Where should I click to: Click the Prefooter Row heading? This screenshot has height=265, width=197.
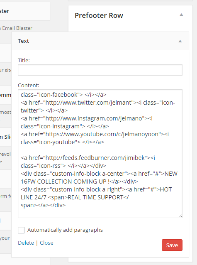pyautogui.click(x=99, y=15)
